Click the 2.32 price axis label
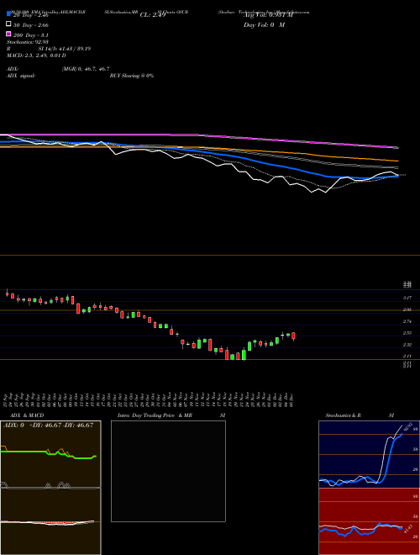This screenshot has width=420, height=555. point(407,345)
